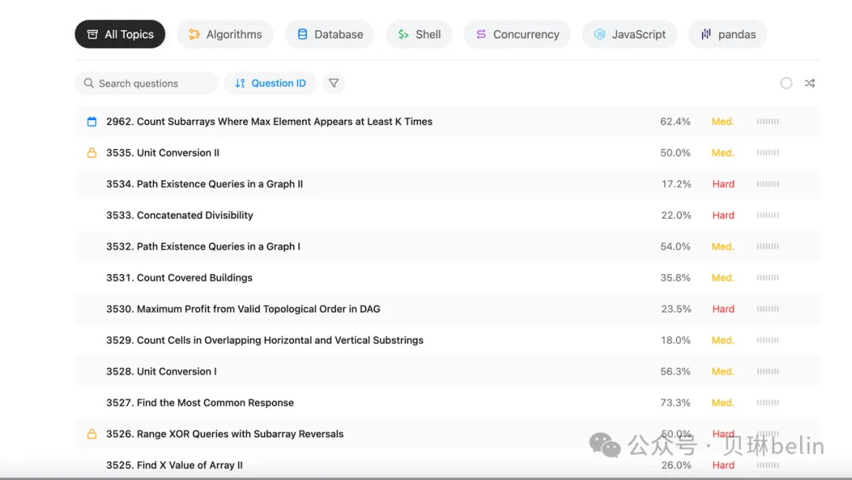The width and height of the screenshot is (852, 480).
Task: Click the frequency bar on question 3530 row
Action: tap(768, 309)
